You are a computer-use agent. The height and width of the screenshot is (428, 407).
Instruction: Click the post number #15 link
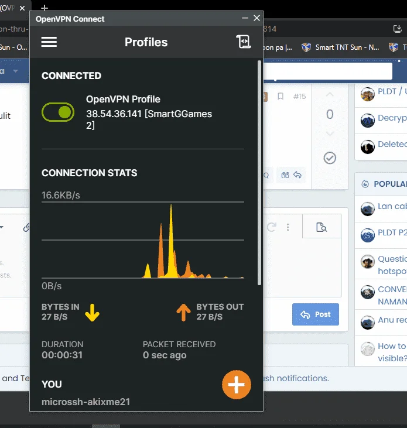click(299, 97)
